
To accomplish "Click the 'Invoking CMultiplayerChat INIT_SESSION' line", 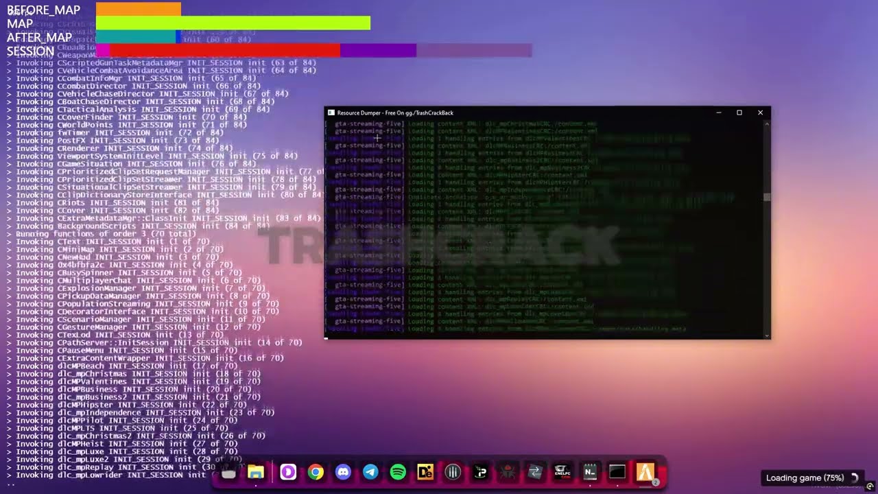I will (x=133, y=280).
